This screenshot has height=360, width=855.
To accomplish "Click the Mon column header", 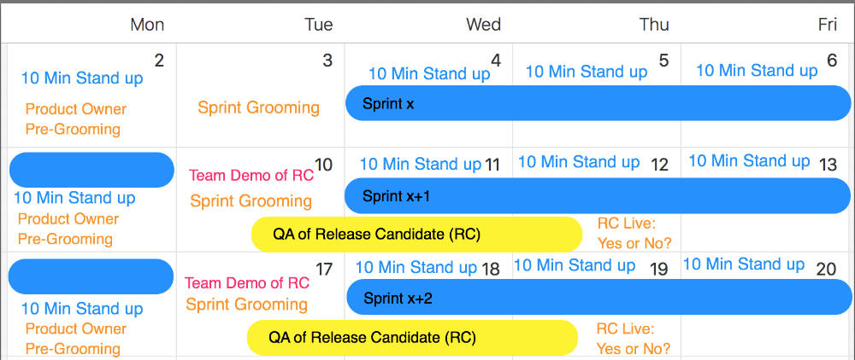I will [147, 25].
